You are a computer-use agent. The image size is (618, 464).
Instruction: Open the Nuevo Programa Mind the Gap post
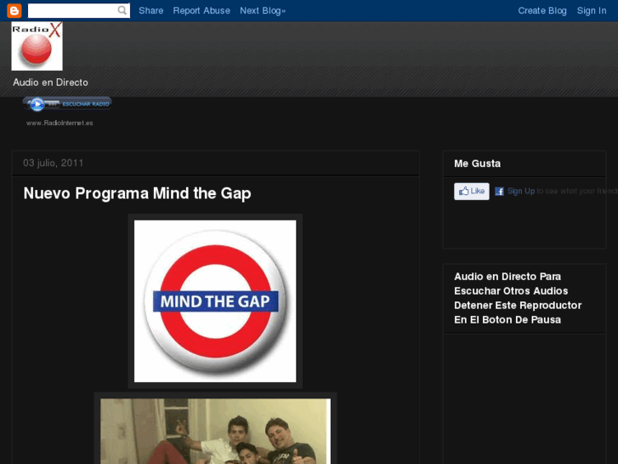tap(137, 193)
